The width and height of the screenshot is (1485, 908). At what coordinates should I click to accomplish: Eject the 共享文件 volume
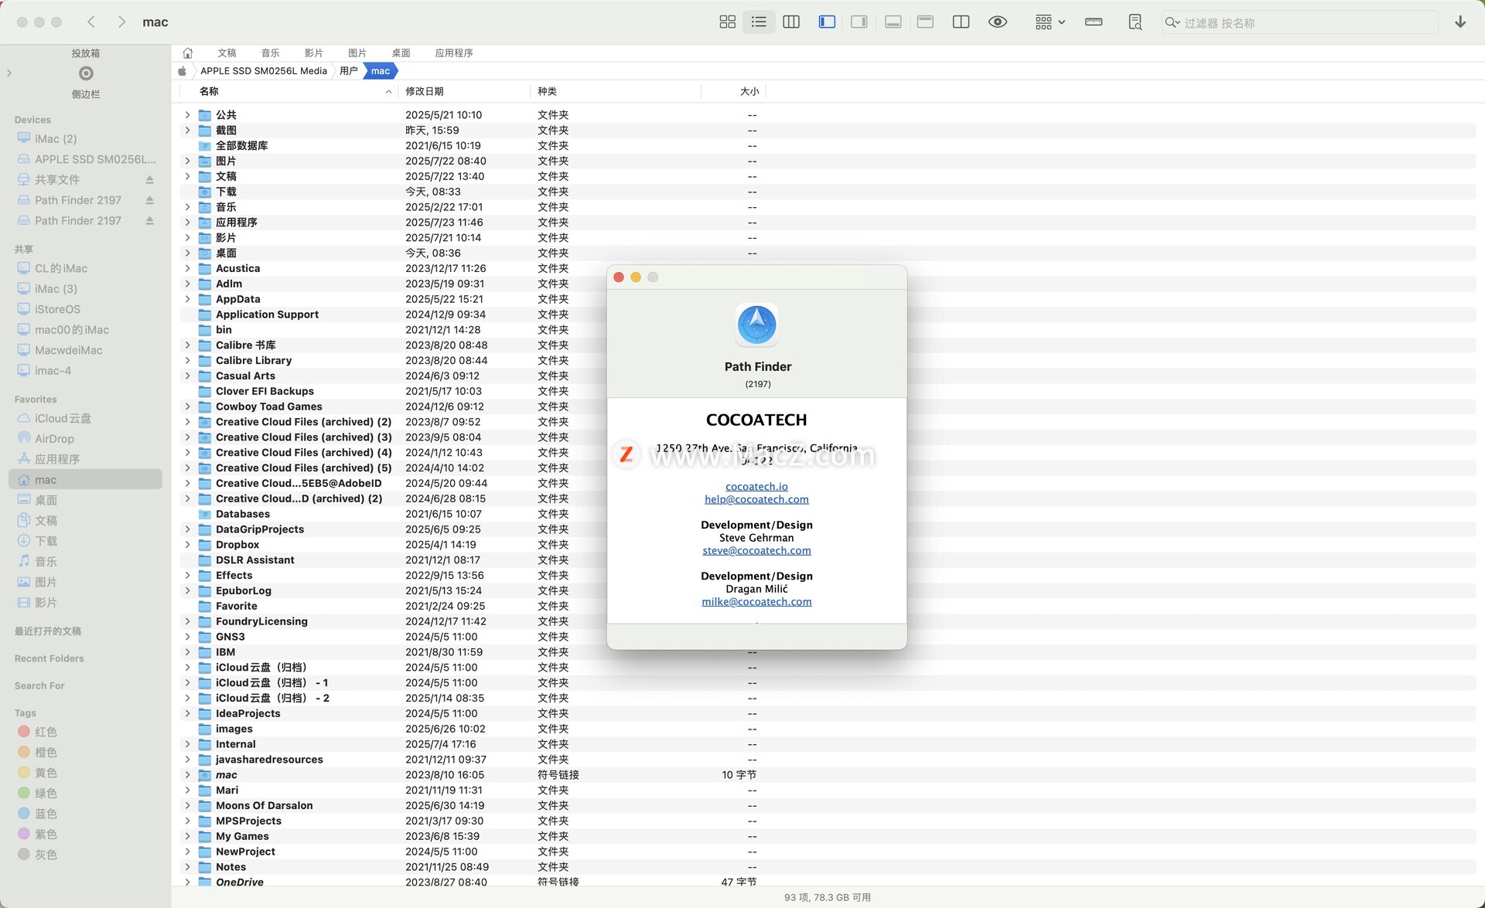[149, 179]
